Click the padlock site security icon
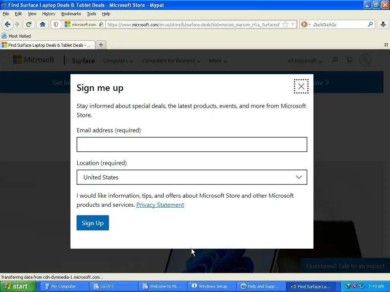The width and height of the screenshot is (390, 292). 101,24
